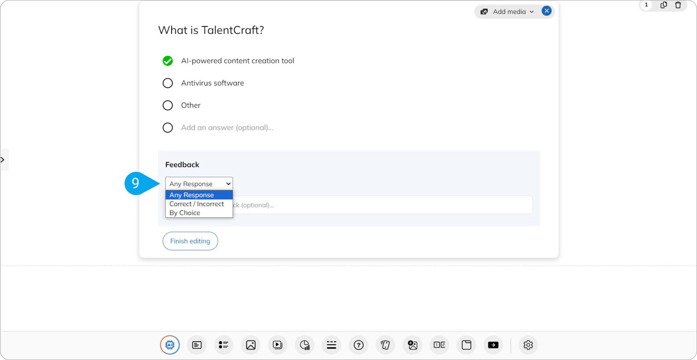Edit answer text Antivirus software
Image resolution: width=697 pixels, height=360 pixels.
pyautogui.click(x=213, y=83)
